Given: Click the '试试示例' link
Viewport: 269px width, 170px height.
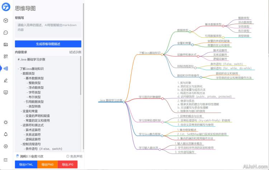Looking at the screenshot, I should point(75,52).
